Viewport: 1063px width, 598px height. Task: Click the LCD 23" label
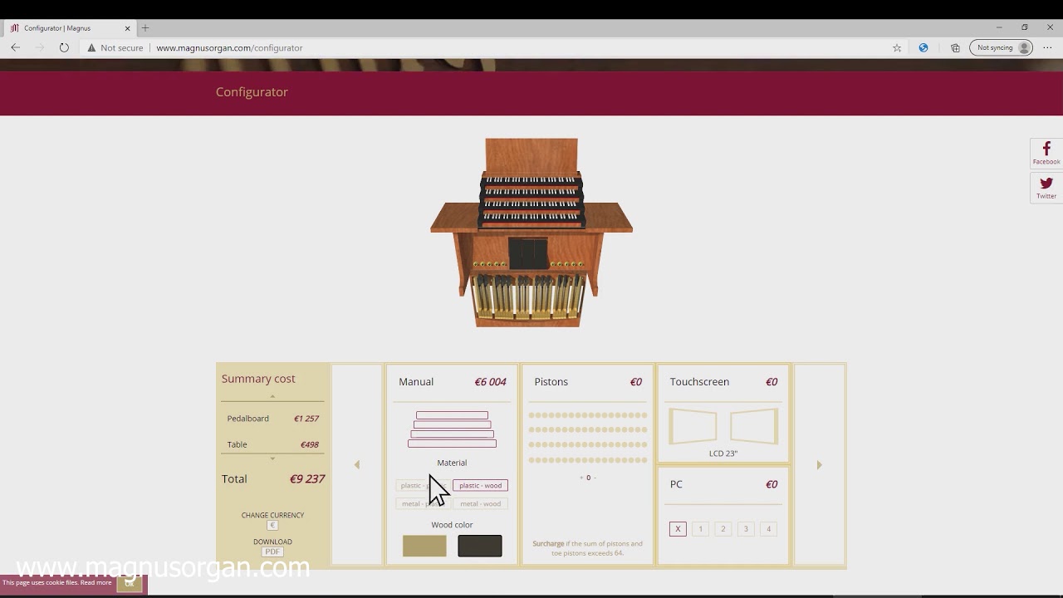click(723, 453)
